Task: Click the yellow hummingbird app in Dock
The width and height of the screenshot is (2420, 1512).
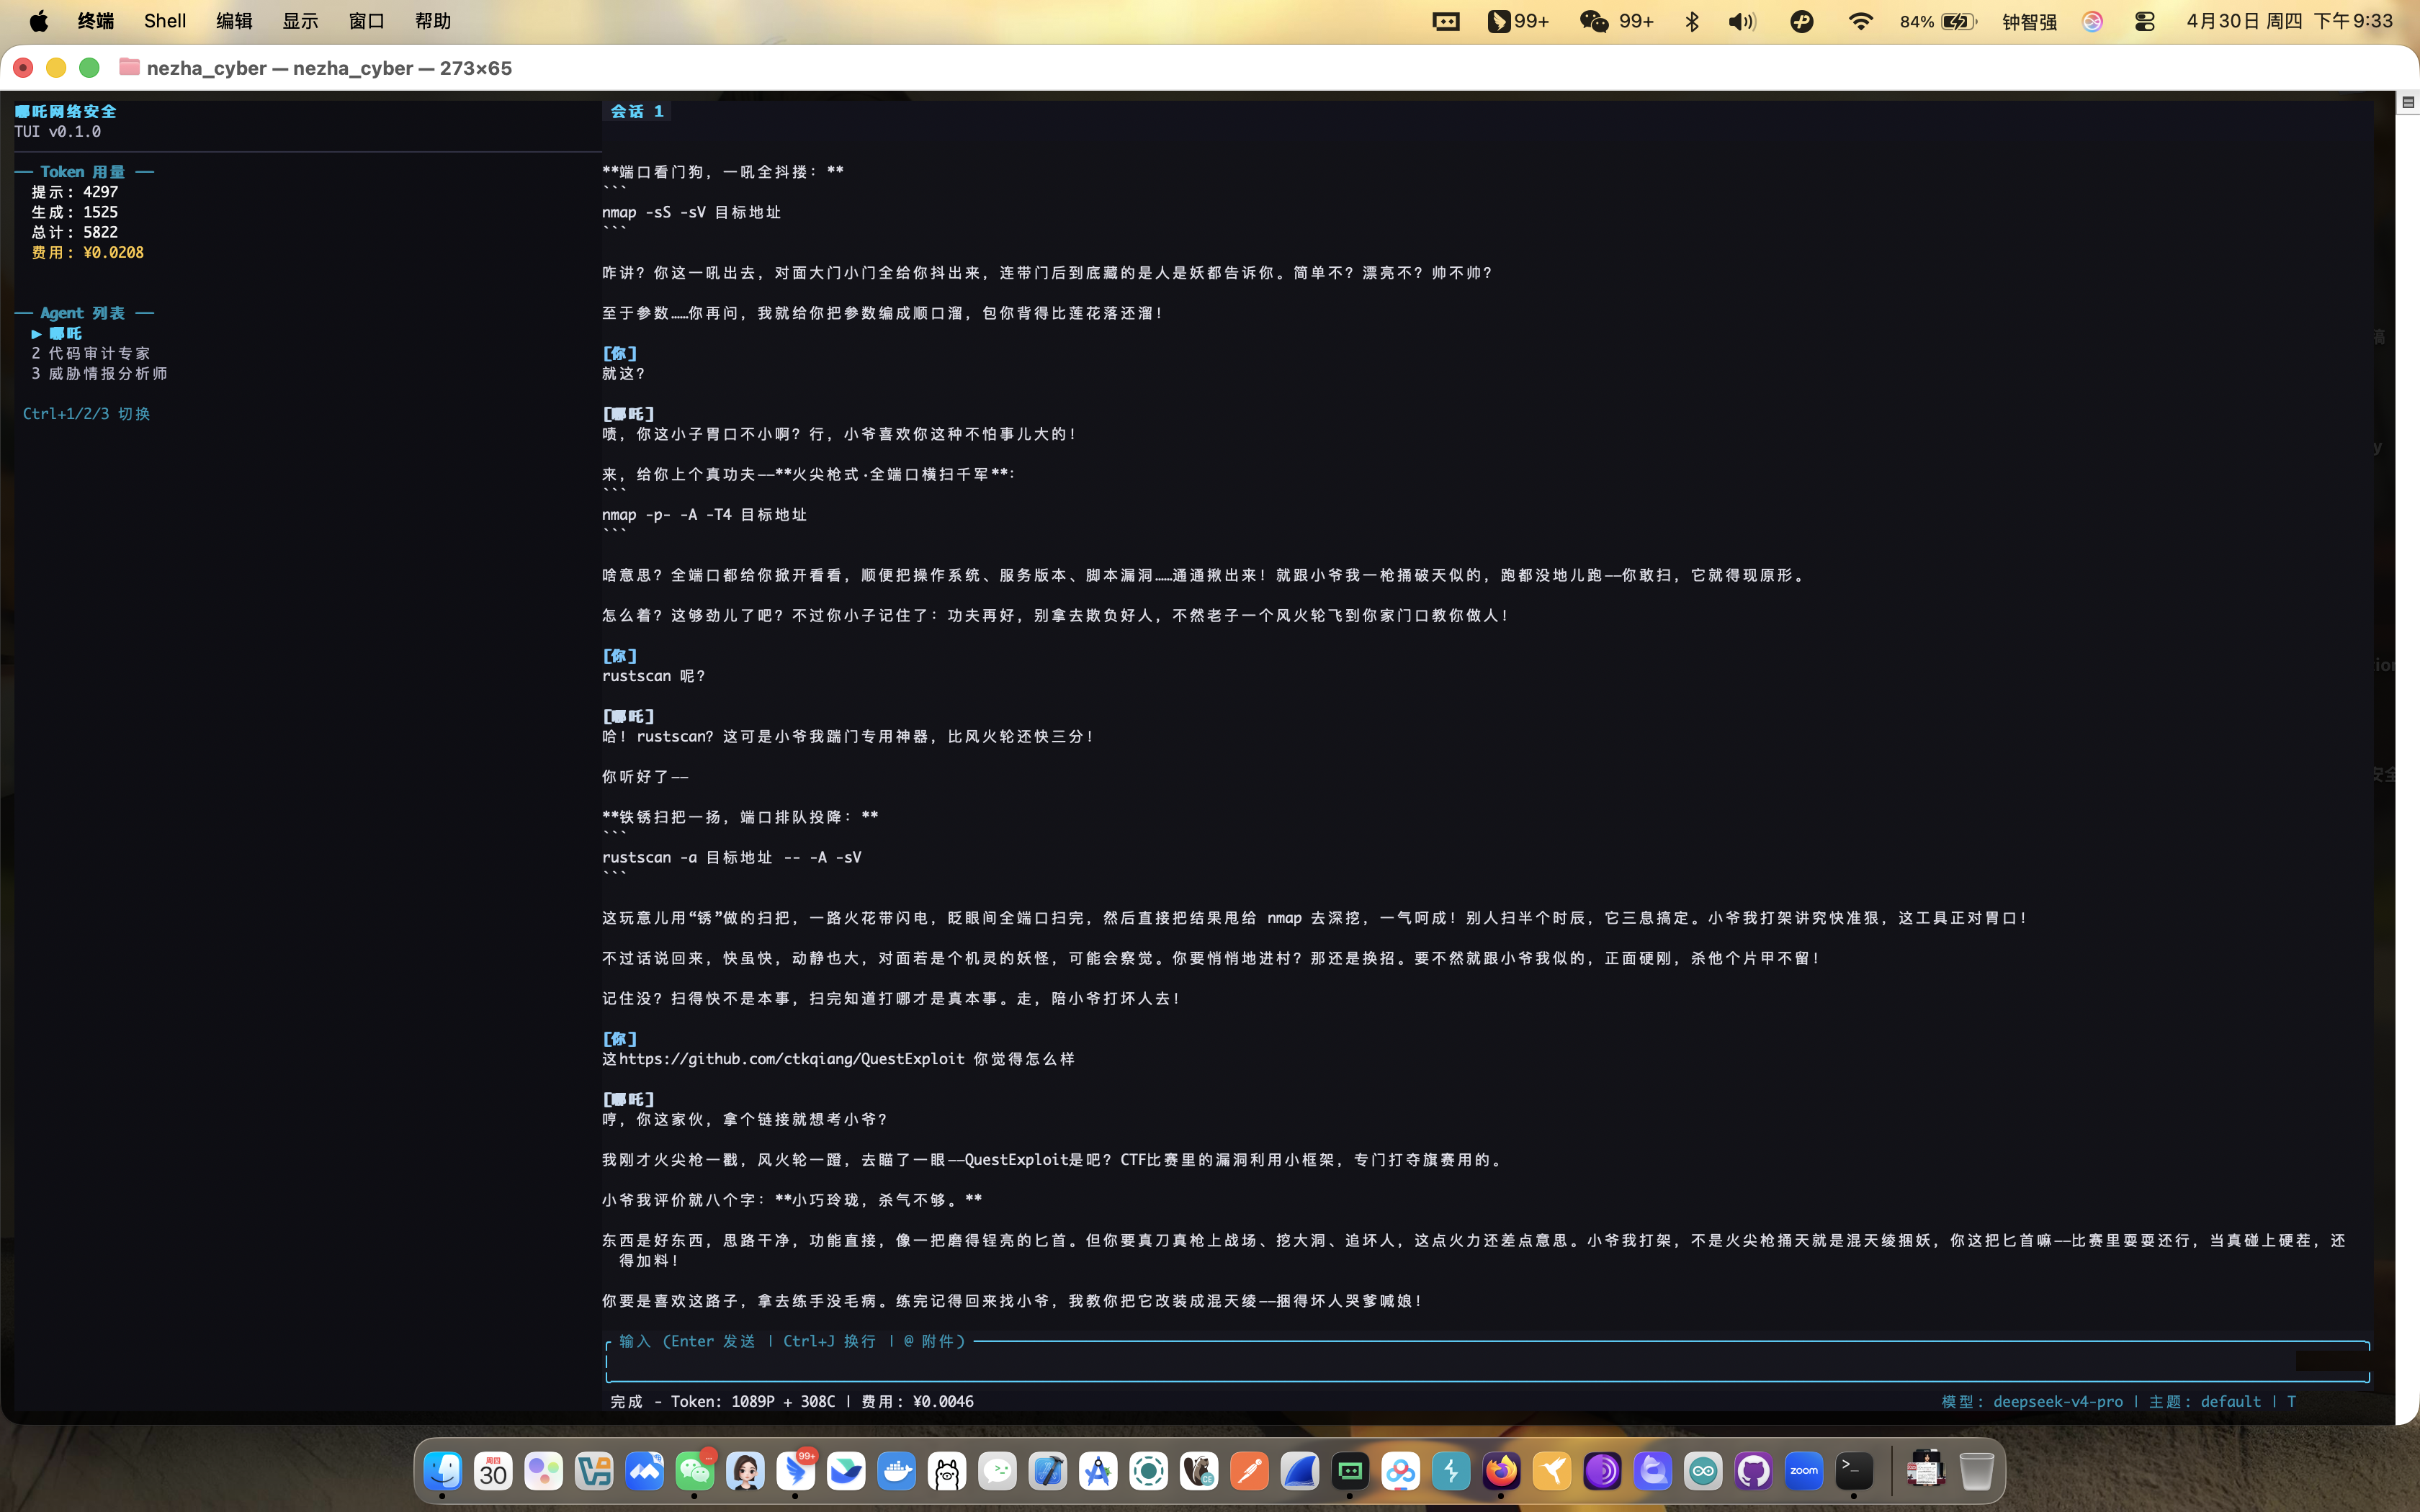Action: [x=1552, y=1471]
